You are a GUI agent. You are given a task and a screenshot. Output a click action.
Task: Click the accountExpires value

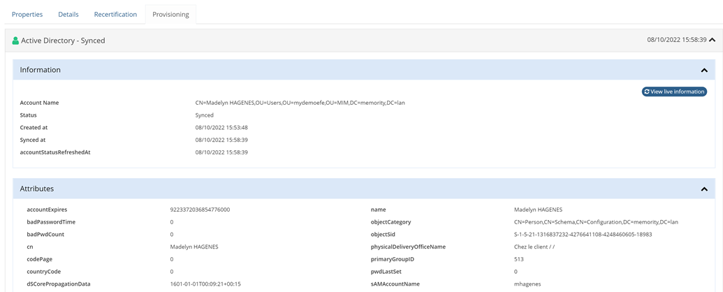pyautogui.click(x=200, y=210)
